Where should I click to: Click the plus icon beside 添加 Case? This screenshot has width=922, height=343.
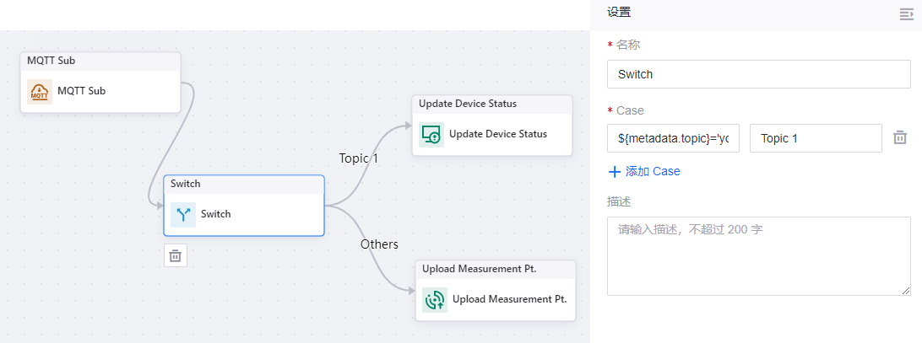point(615,172)
